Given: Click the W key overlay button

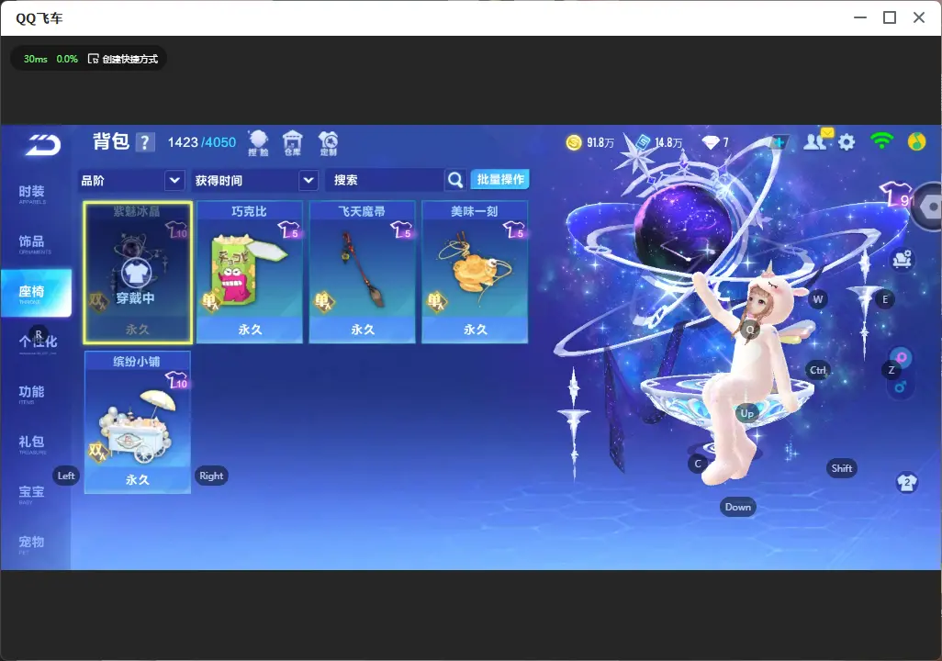Looking at the screenshot, I should click(x=818, y=299).
